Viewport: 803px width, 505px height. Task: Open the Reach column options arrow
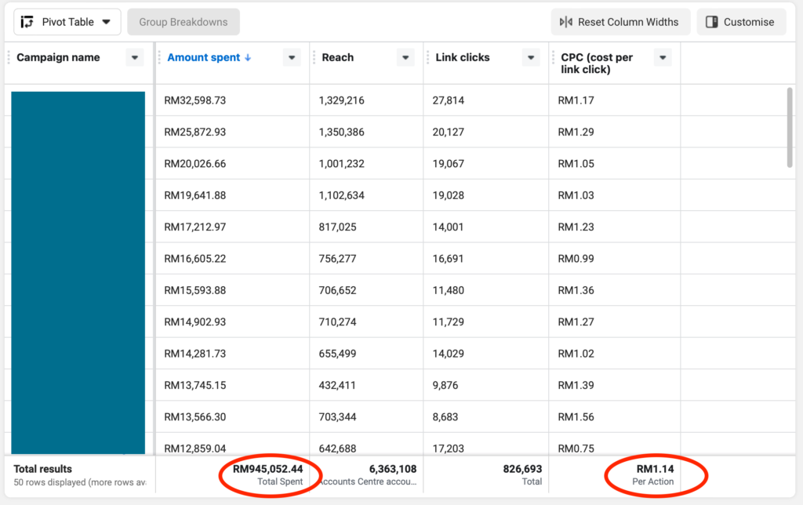click(405, 57)
